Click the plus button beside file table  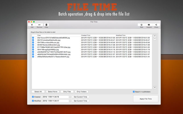point(155,36)
